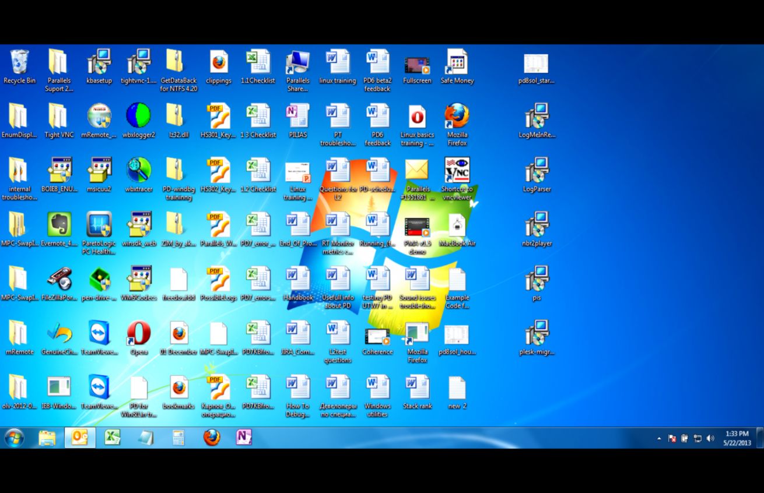The height and width of the screenshot is (493, 764).
Task: Open the volume control slider
Action: [x=710, y=437]
